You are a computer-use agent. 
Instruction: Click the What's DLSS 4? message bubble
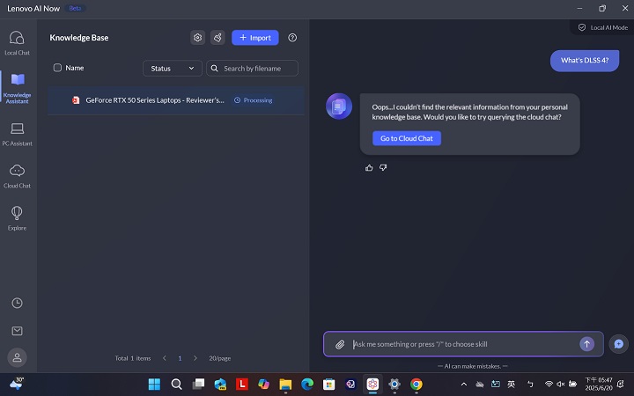[x=585, y=61]
